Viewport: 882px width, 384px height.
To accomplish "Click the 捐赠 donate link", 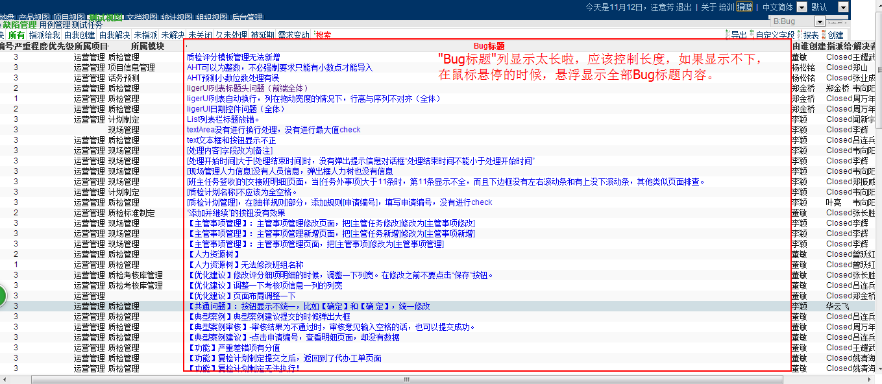I will [744, 7].
